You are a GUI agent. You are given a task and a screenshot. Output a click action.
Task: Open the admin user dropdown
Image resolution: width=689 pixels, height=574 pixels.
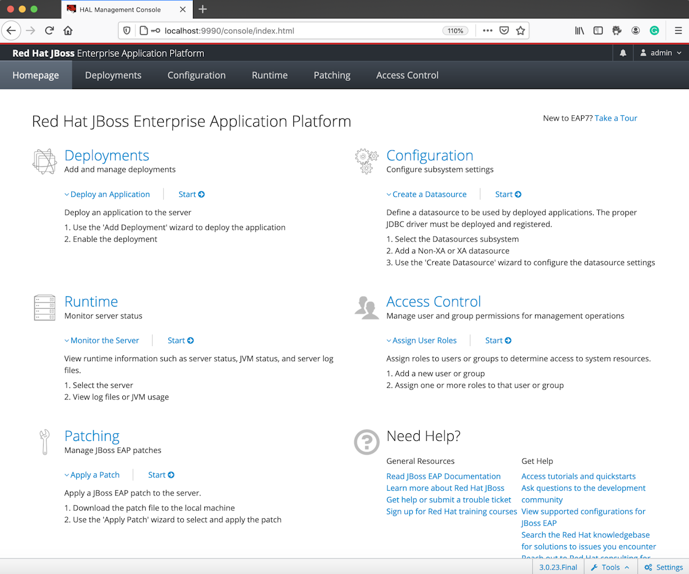661,53
